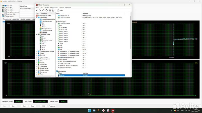This screenshot has height=113, width=202.
Task: Enable Stress local disks checkbox
Action: pos(5,14)
